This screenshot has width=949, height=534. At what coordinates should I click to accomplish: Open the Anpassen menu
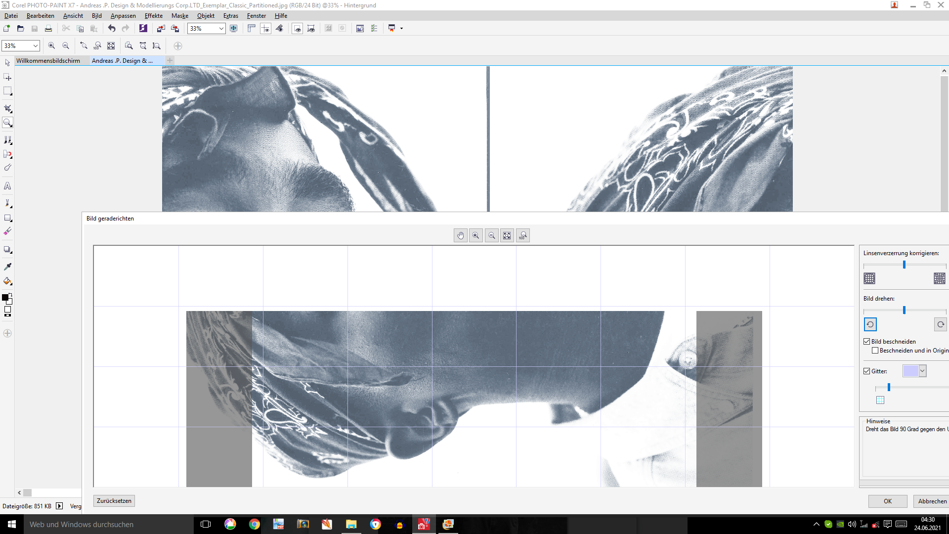coord(123,16)
